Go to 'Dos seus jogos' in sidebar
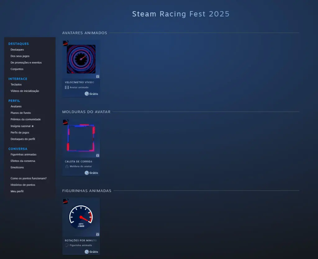 pyautogui.click(x=20, y=56)
